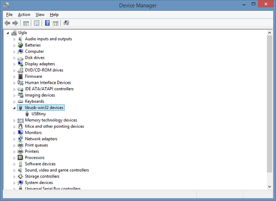The height and width of the screenshot is (201, 276).
Task: Expand the Memory technology devices category
Action: pos(15,120)
